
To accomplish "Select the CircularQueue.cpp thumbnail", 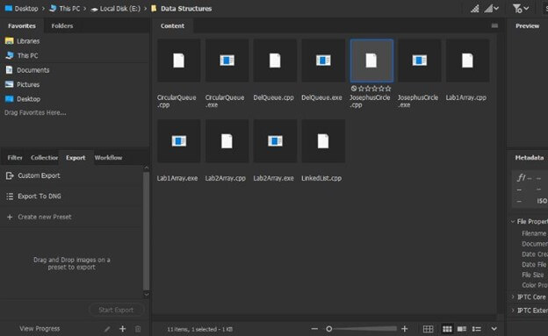I will tap(178, 61).
